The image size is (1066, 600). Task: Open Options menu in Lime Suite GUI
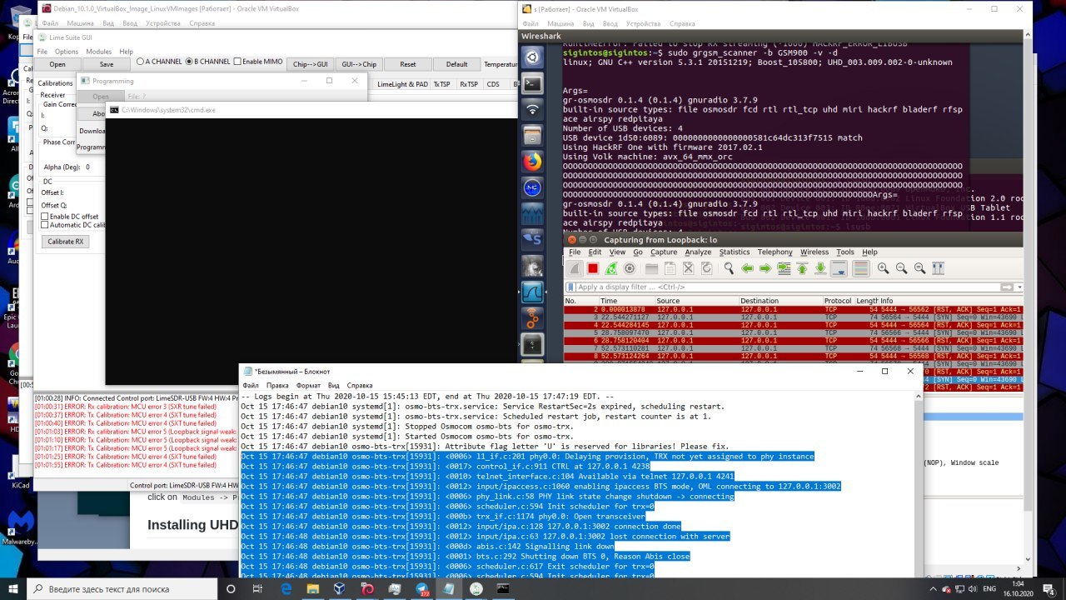pyautogui.click(x=67, y=52)
